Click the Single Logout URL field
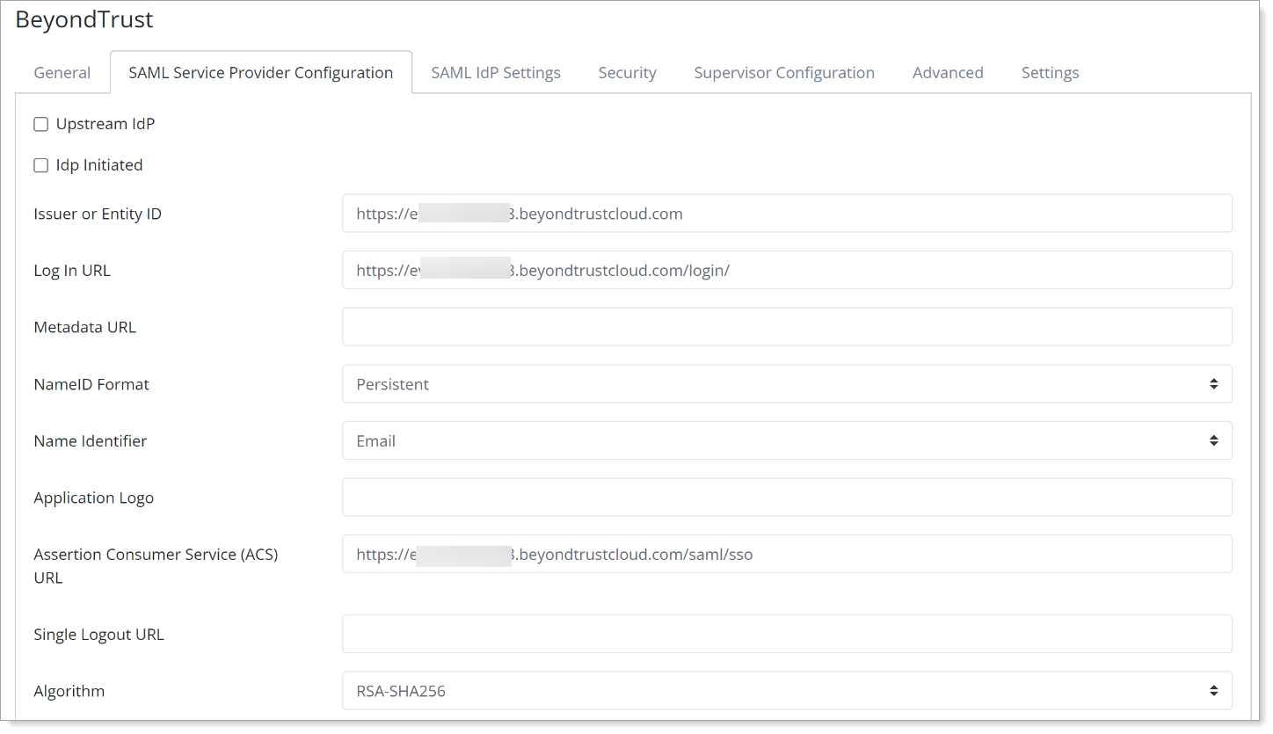Screen dimensions: 1273x734 click(x=787, y=634)
